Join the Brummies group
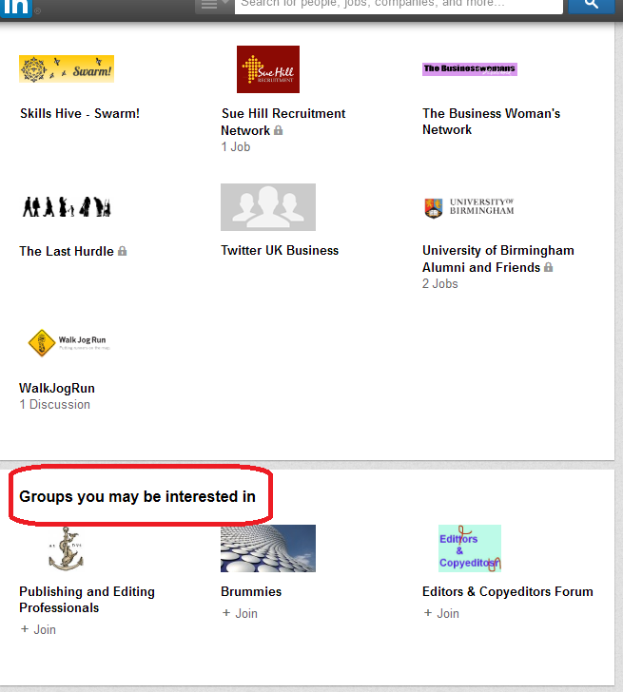623x692 pixels. pos(240,613)
